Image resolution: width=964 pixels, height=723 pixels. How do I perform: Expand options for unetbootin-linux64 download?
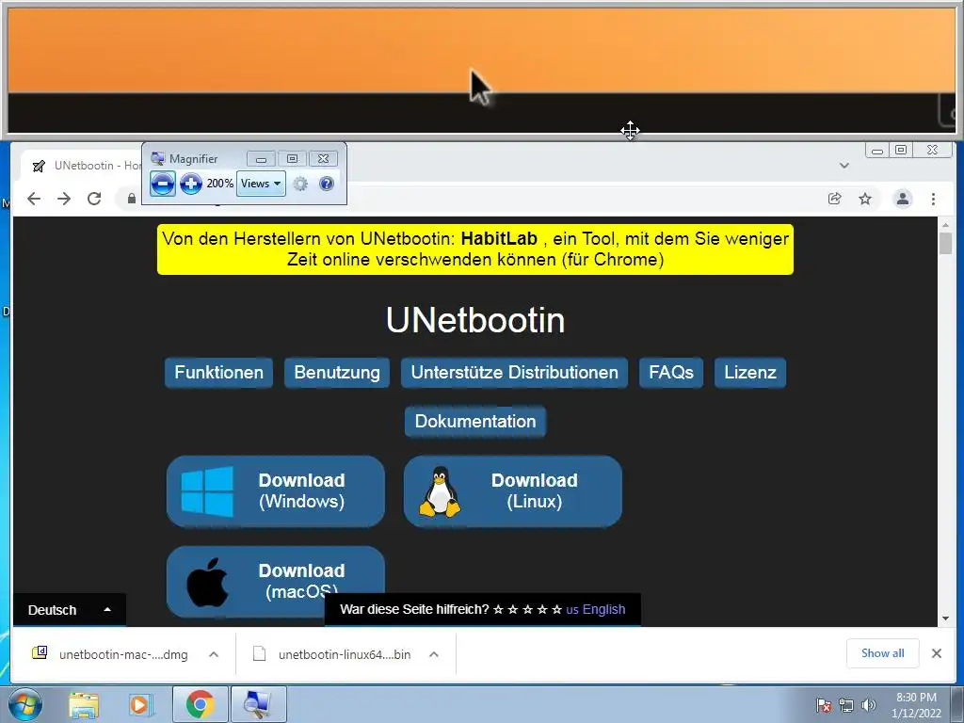click(433, 654)
